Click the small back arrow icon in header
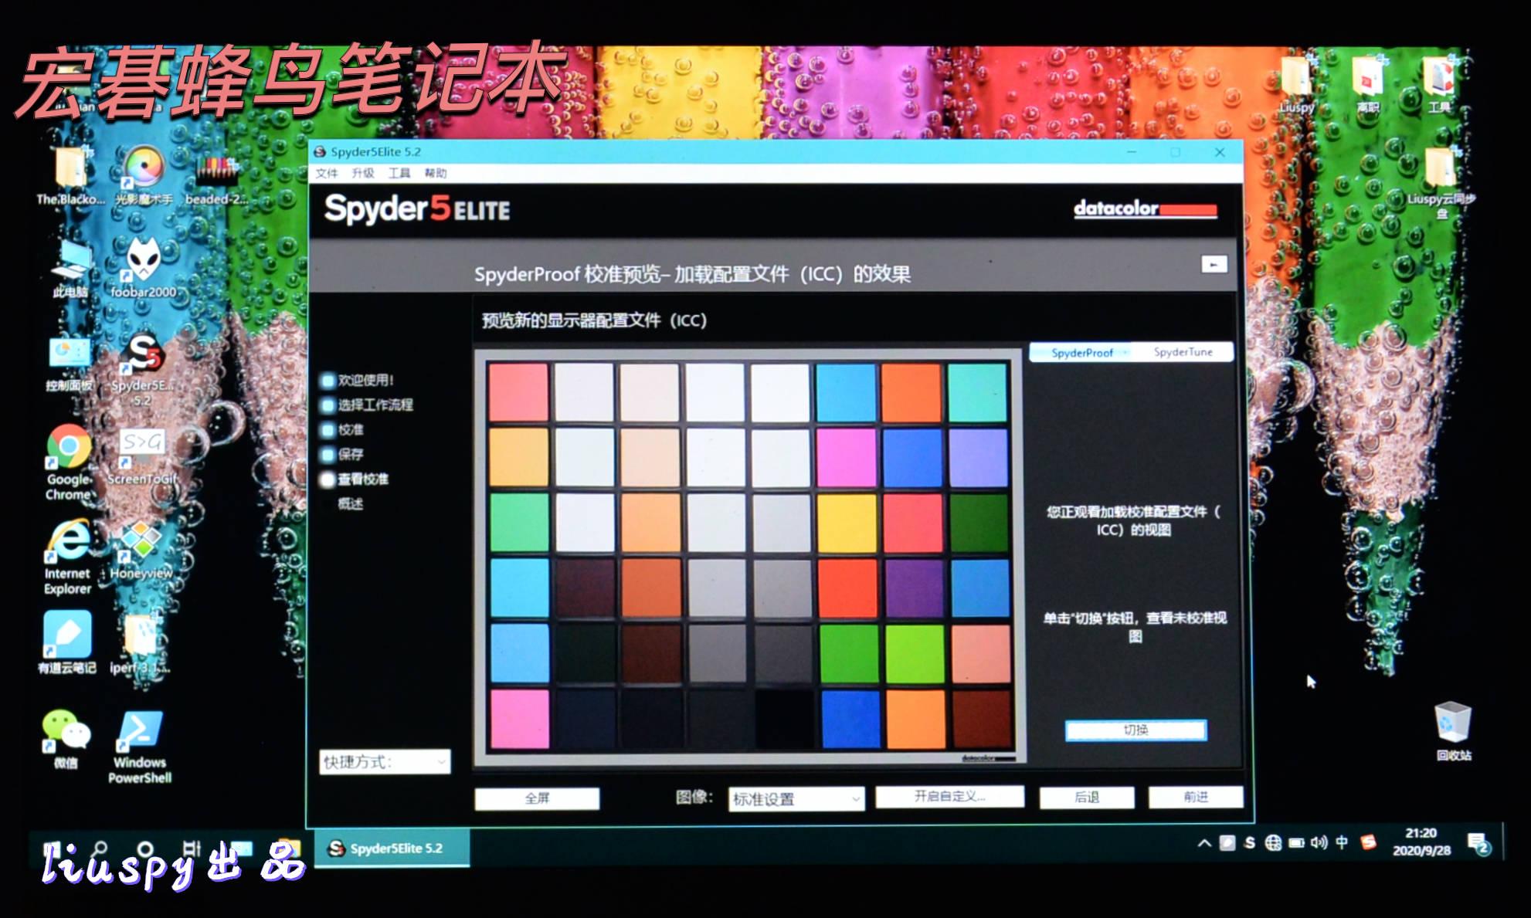 coord(1214,265)
